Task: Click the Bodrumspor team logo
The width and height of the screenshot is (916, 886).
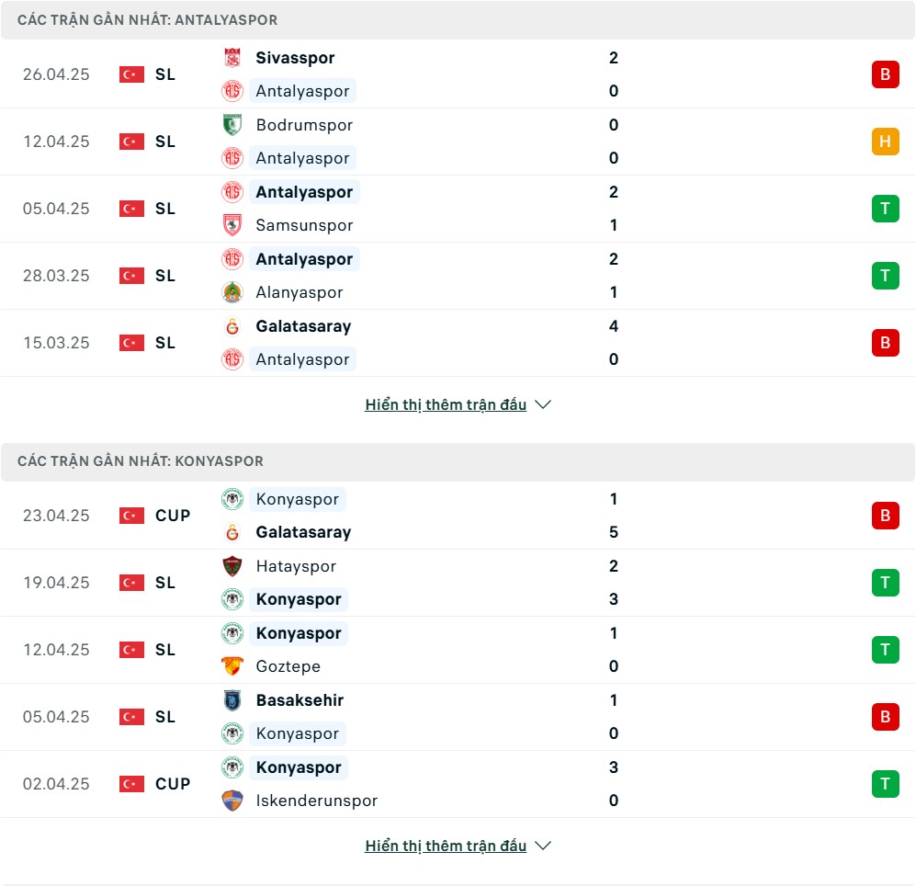Action: 232,125
